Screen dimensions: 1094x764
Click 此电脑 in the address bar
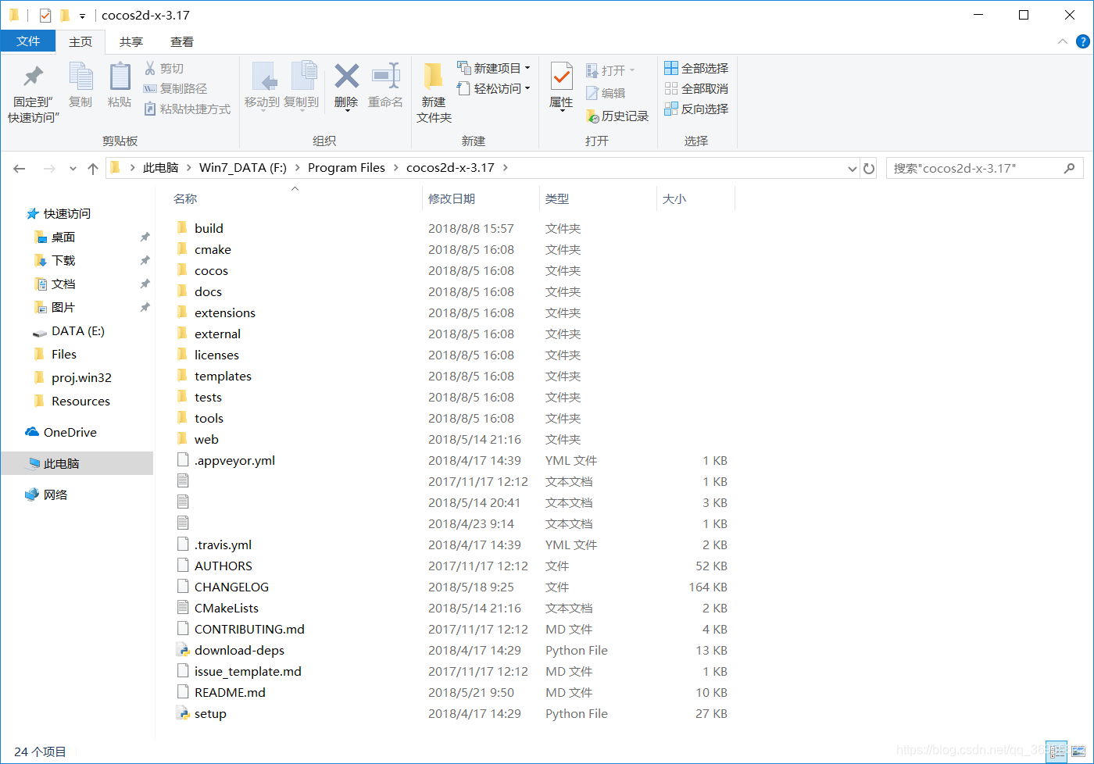click(x=160, y=168)
